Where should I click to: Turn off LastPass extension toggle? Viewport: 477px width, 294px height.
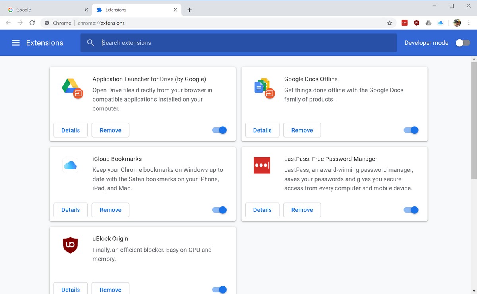coord(411,210)
